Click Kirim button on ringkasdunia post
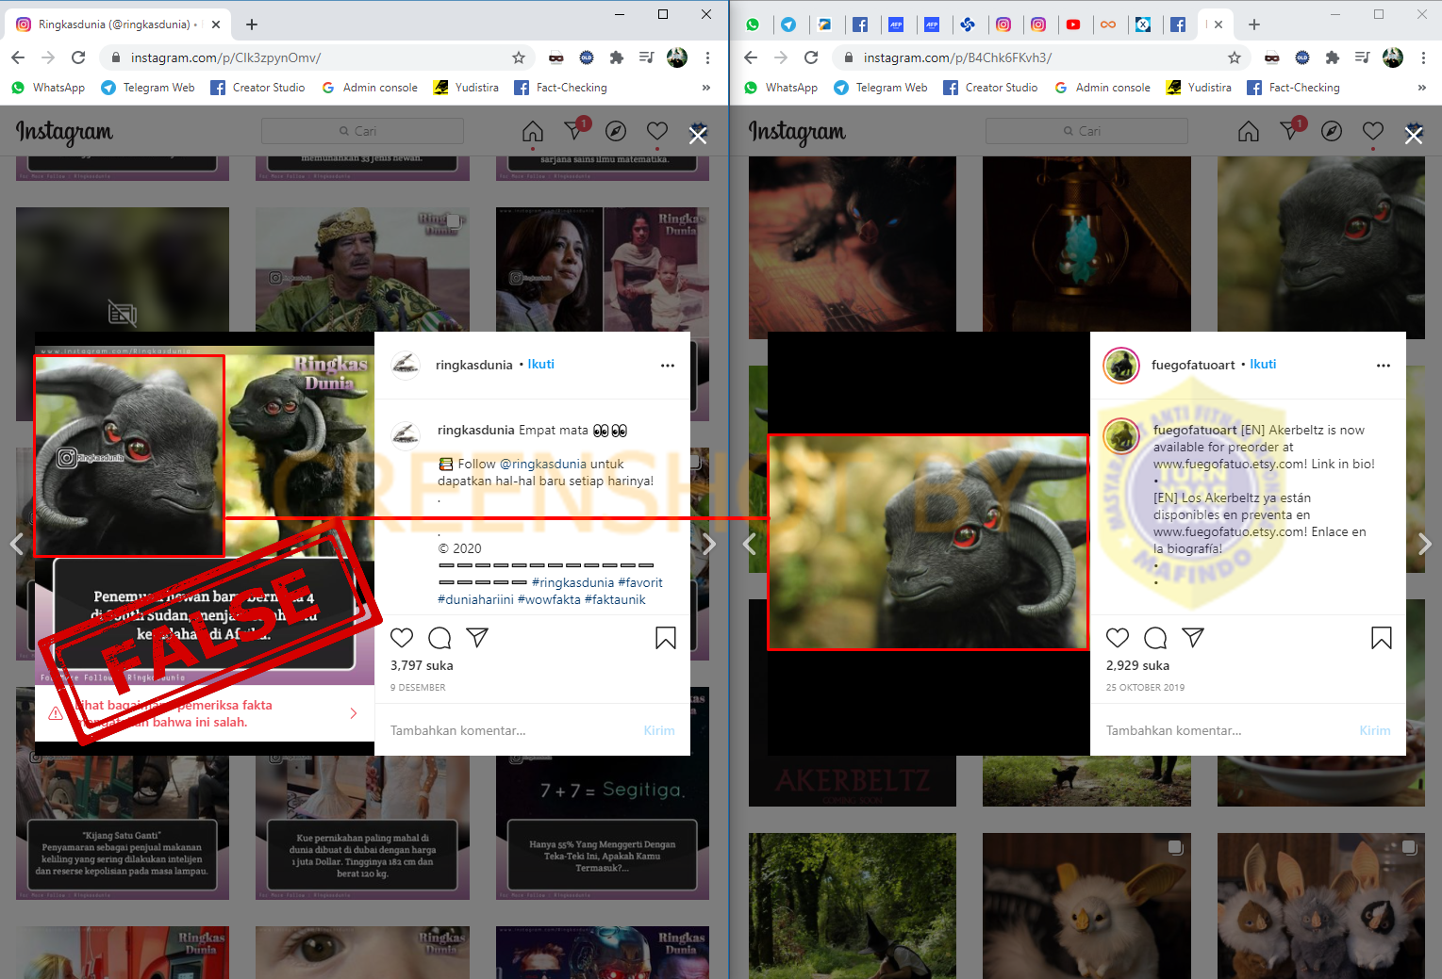 click(659, 730)
